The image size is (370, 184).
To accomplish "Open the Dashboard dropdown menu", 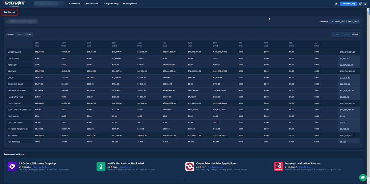I will (76, 4).
